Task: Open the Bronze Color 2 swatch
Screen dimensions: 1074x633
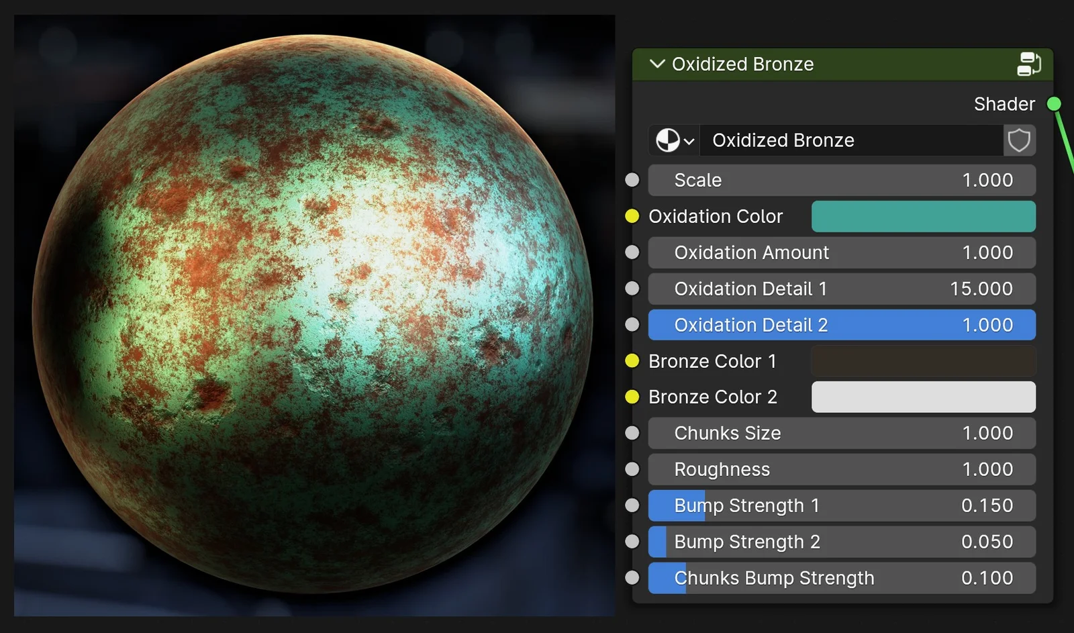Action: click(923, 397)
